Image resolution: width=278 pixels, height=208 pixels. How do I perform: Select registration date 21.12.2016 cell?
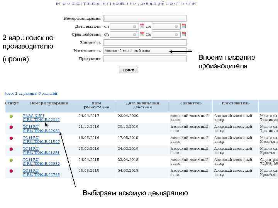click(89, 127)
